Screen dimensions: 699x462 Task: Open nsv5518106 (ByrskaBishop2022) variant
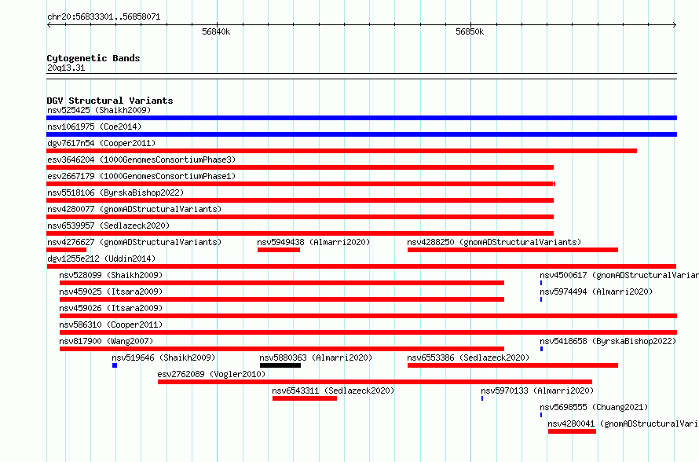point(115,192)
